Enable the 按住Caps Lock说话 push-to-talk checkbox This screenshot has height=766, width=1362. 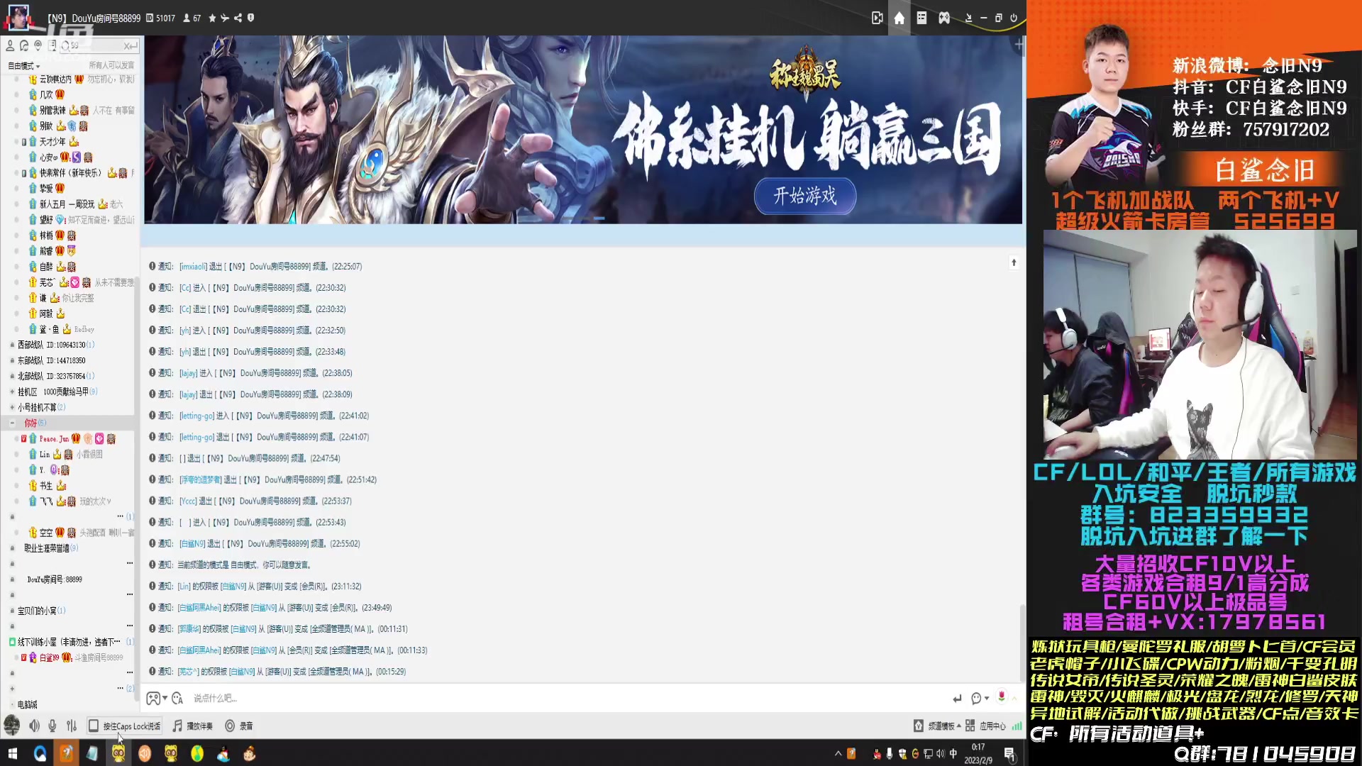(x=93, y=726)
